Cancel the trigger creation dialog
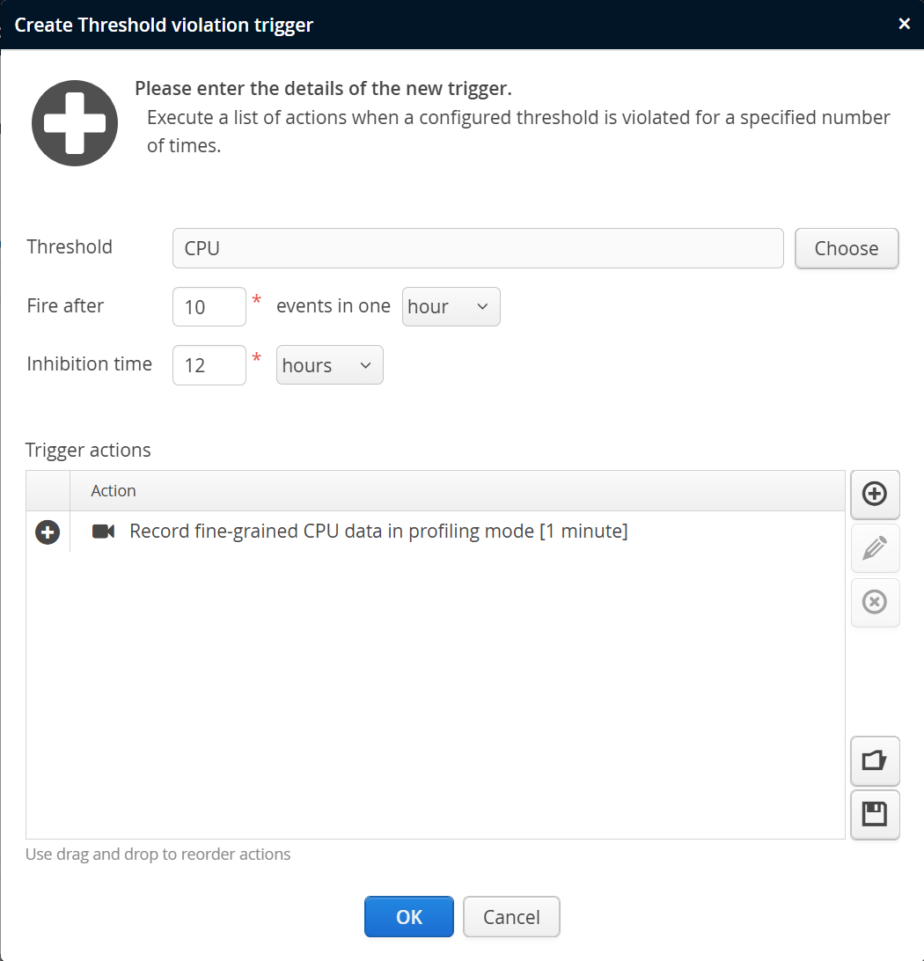The height and width of the screenshot is (961, 924). [x=511, y=917]
